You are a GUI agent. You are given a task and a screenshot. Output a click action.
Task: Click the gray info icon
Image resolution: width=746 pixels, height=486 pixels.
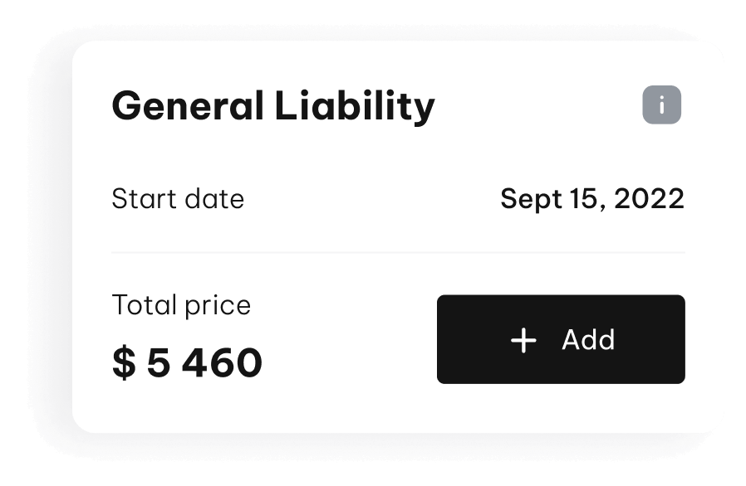pos(661,105)
